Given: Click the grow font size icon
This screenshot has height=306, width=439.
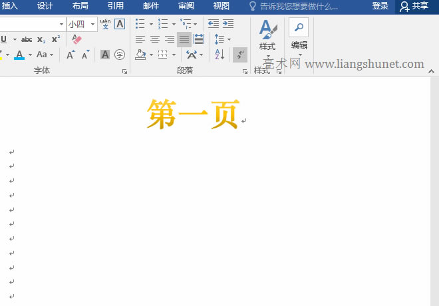Looking at the screenshot, I should point(71,55).
